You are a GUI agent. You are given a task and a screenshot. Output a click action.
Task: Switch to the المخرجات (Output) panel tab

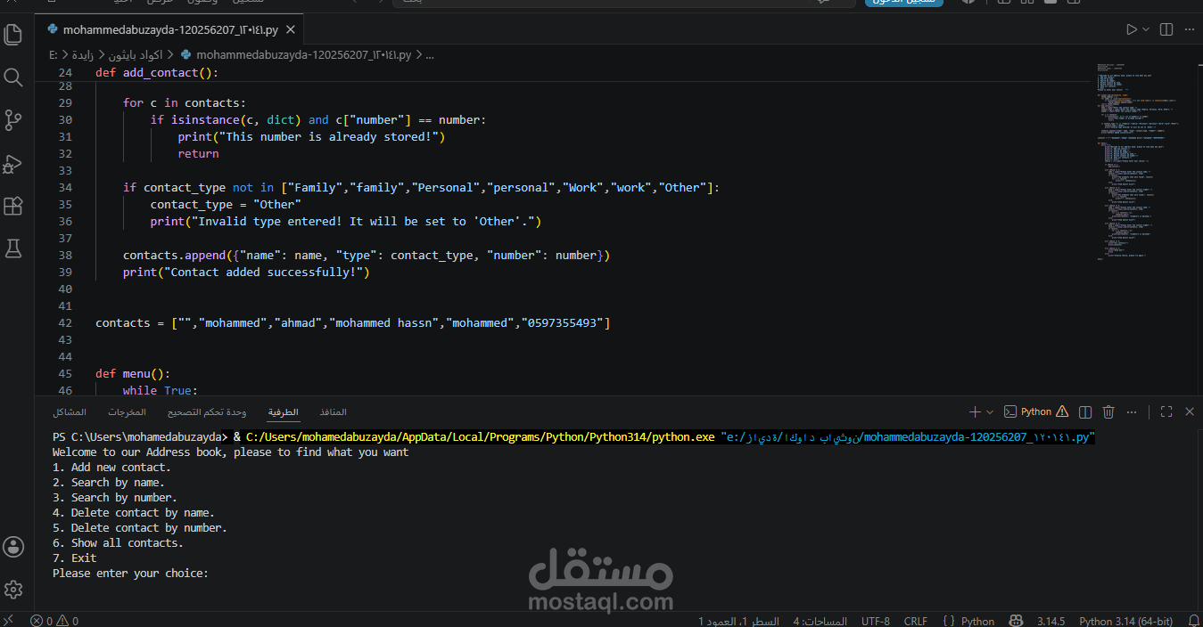(x=128, y=412)
